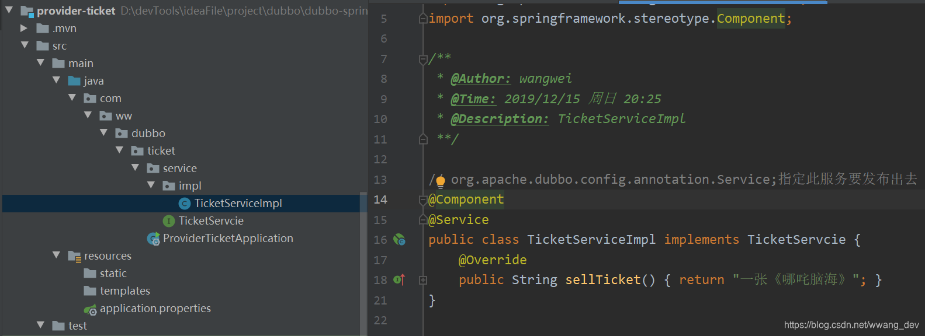Click the java source root icon
The height and width of the screenshot is (336, 925).
(x=74, y=80)
